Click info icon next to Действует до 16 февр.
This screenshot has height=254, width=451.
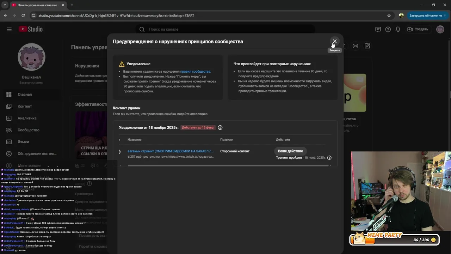click(x=220, y=127)
